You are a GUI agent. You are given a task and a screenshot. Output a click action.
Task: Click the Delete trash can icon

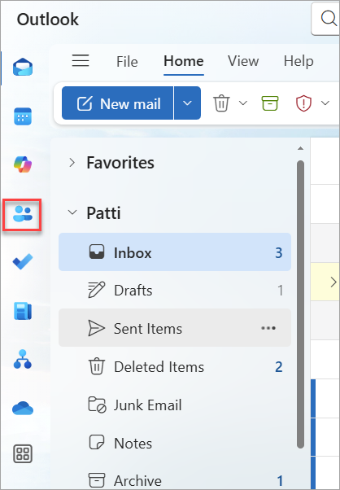click(221, 103)
